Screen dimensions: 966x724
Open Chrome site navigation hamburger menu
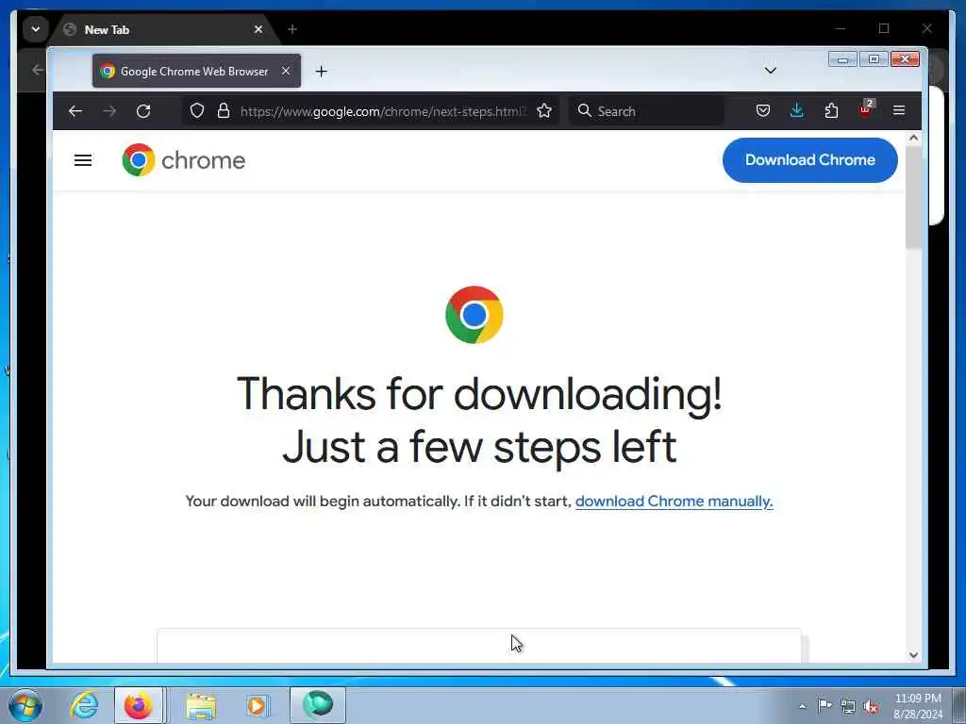coord(83,160)
